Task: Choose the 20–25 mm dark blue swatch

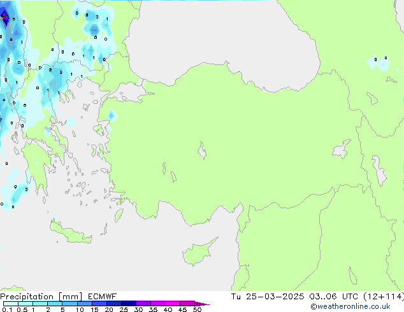Action: pos(114,304)
